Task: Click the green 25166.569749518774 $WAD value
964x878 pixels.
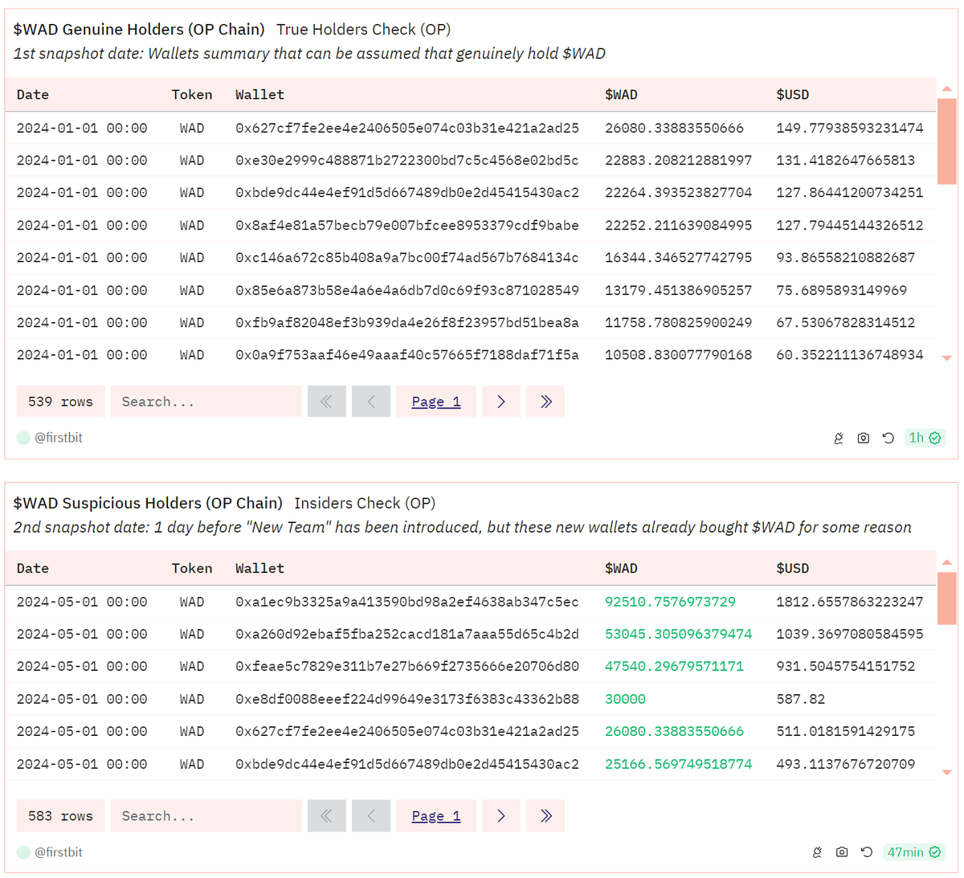Action: [679, 765]
